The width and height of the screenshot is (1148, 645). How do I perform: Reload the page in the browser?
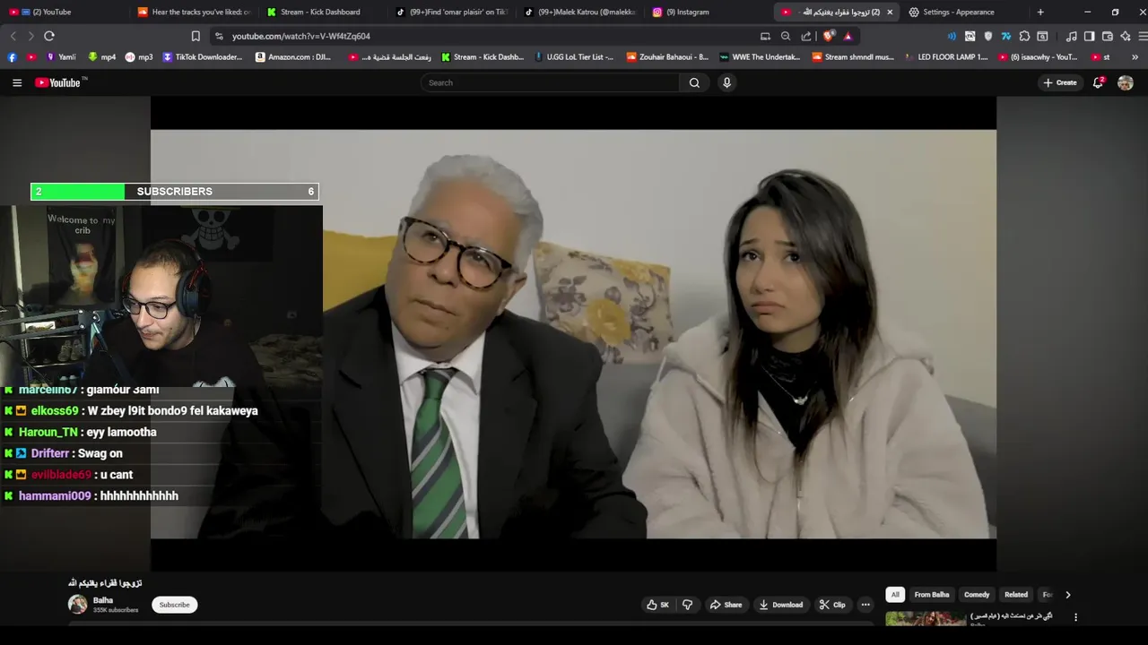pyautogui.click(x=49, y=36)
